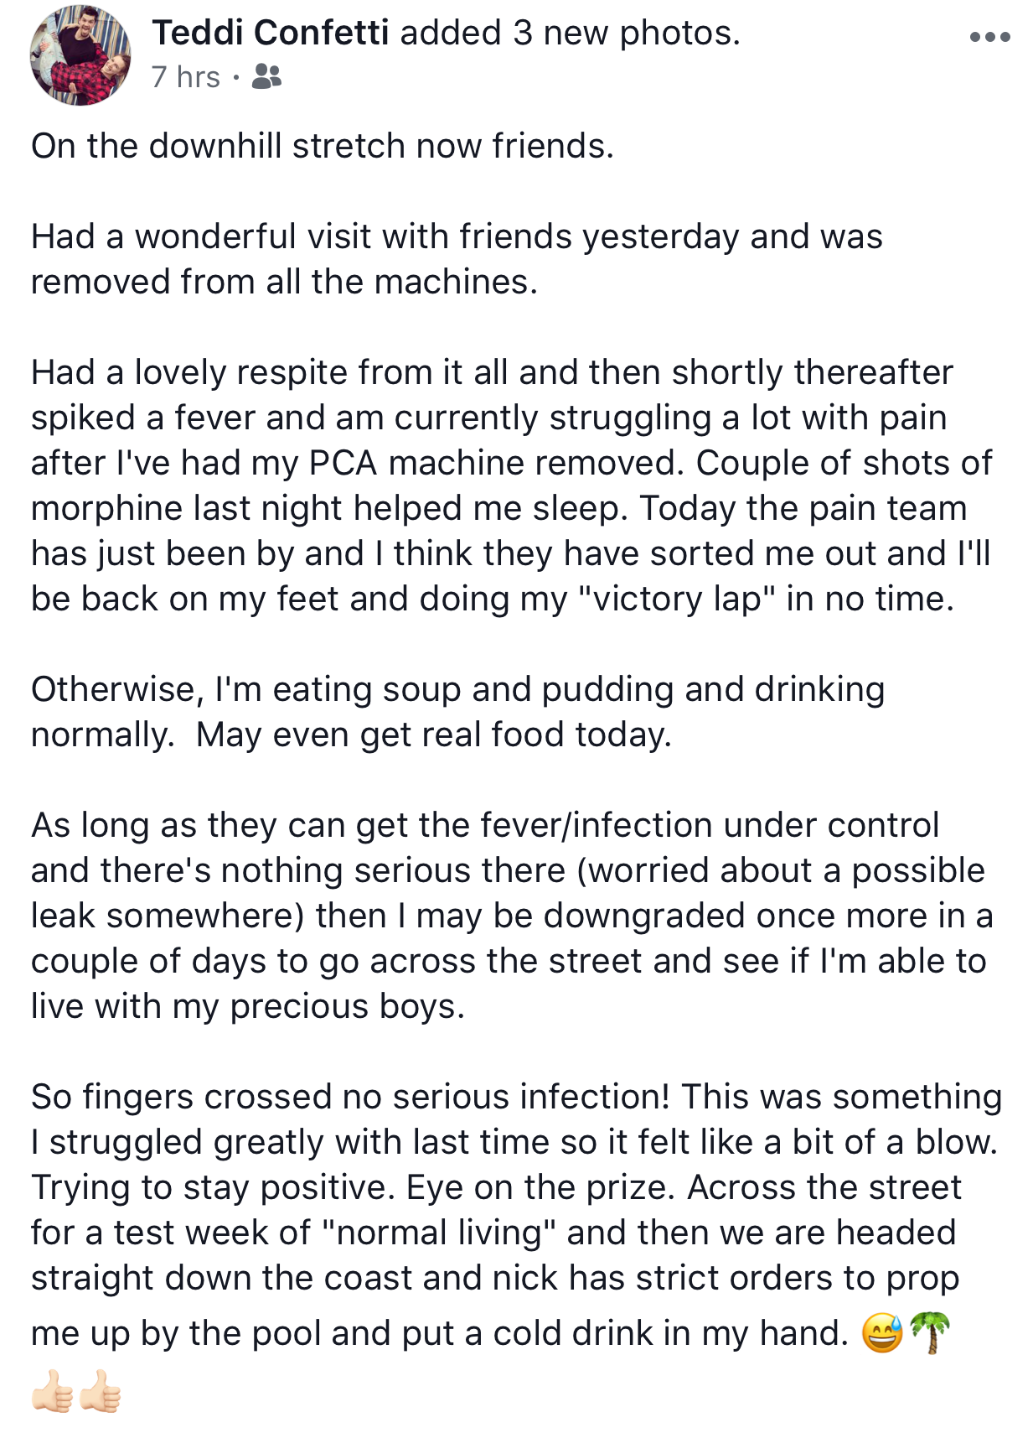
Task: Click the 7 hrs post timestamp
Action: point(186,77)
